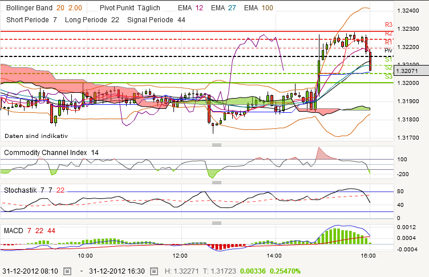Open the Pivot Punkt Täglich indicator settings
The height and width of the screenshot is (277, 429).
(129, 9)
